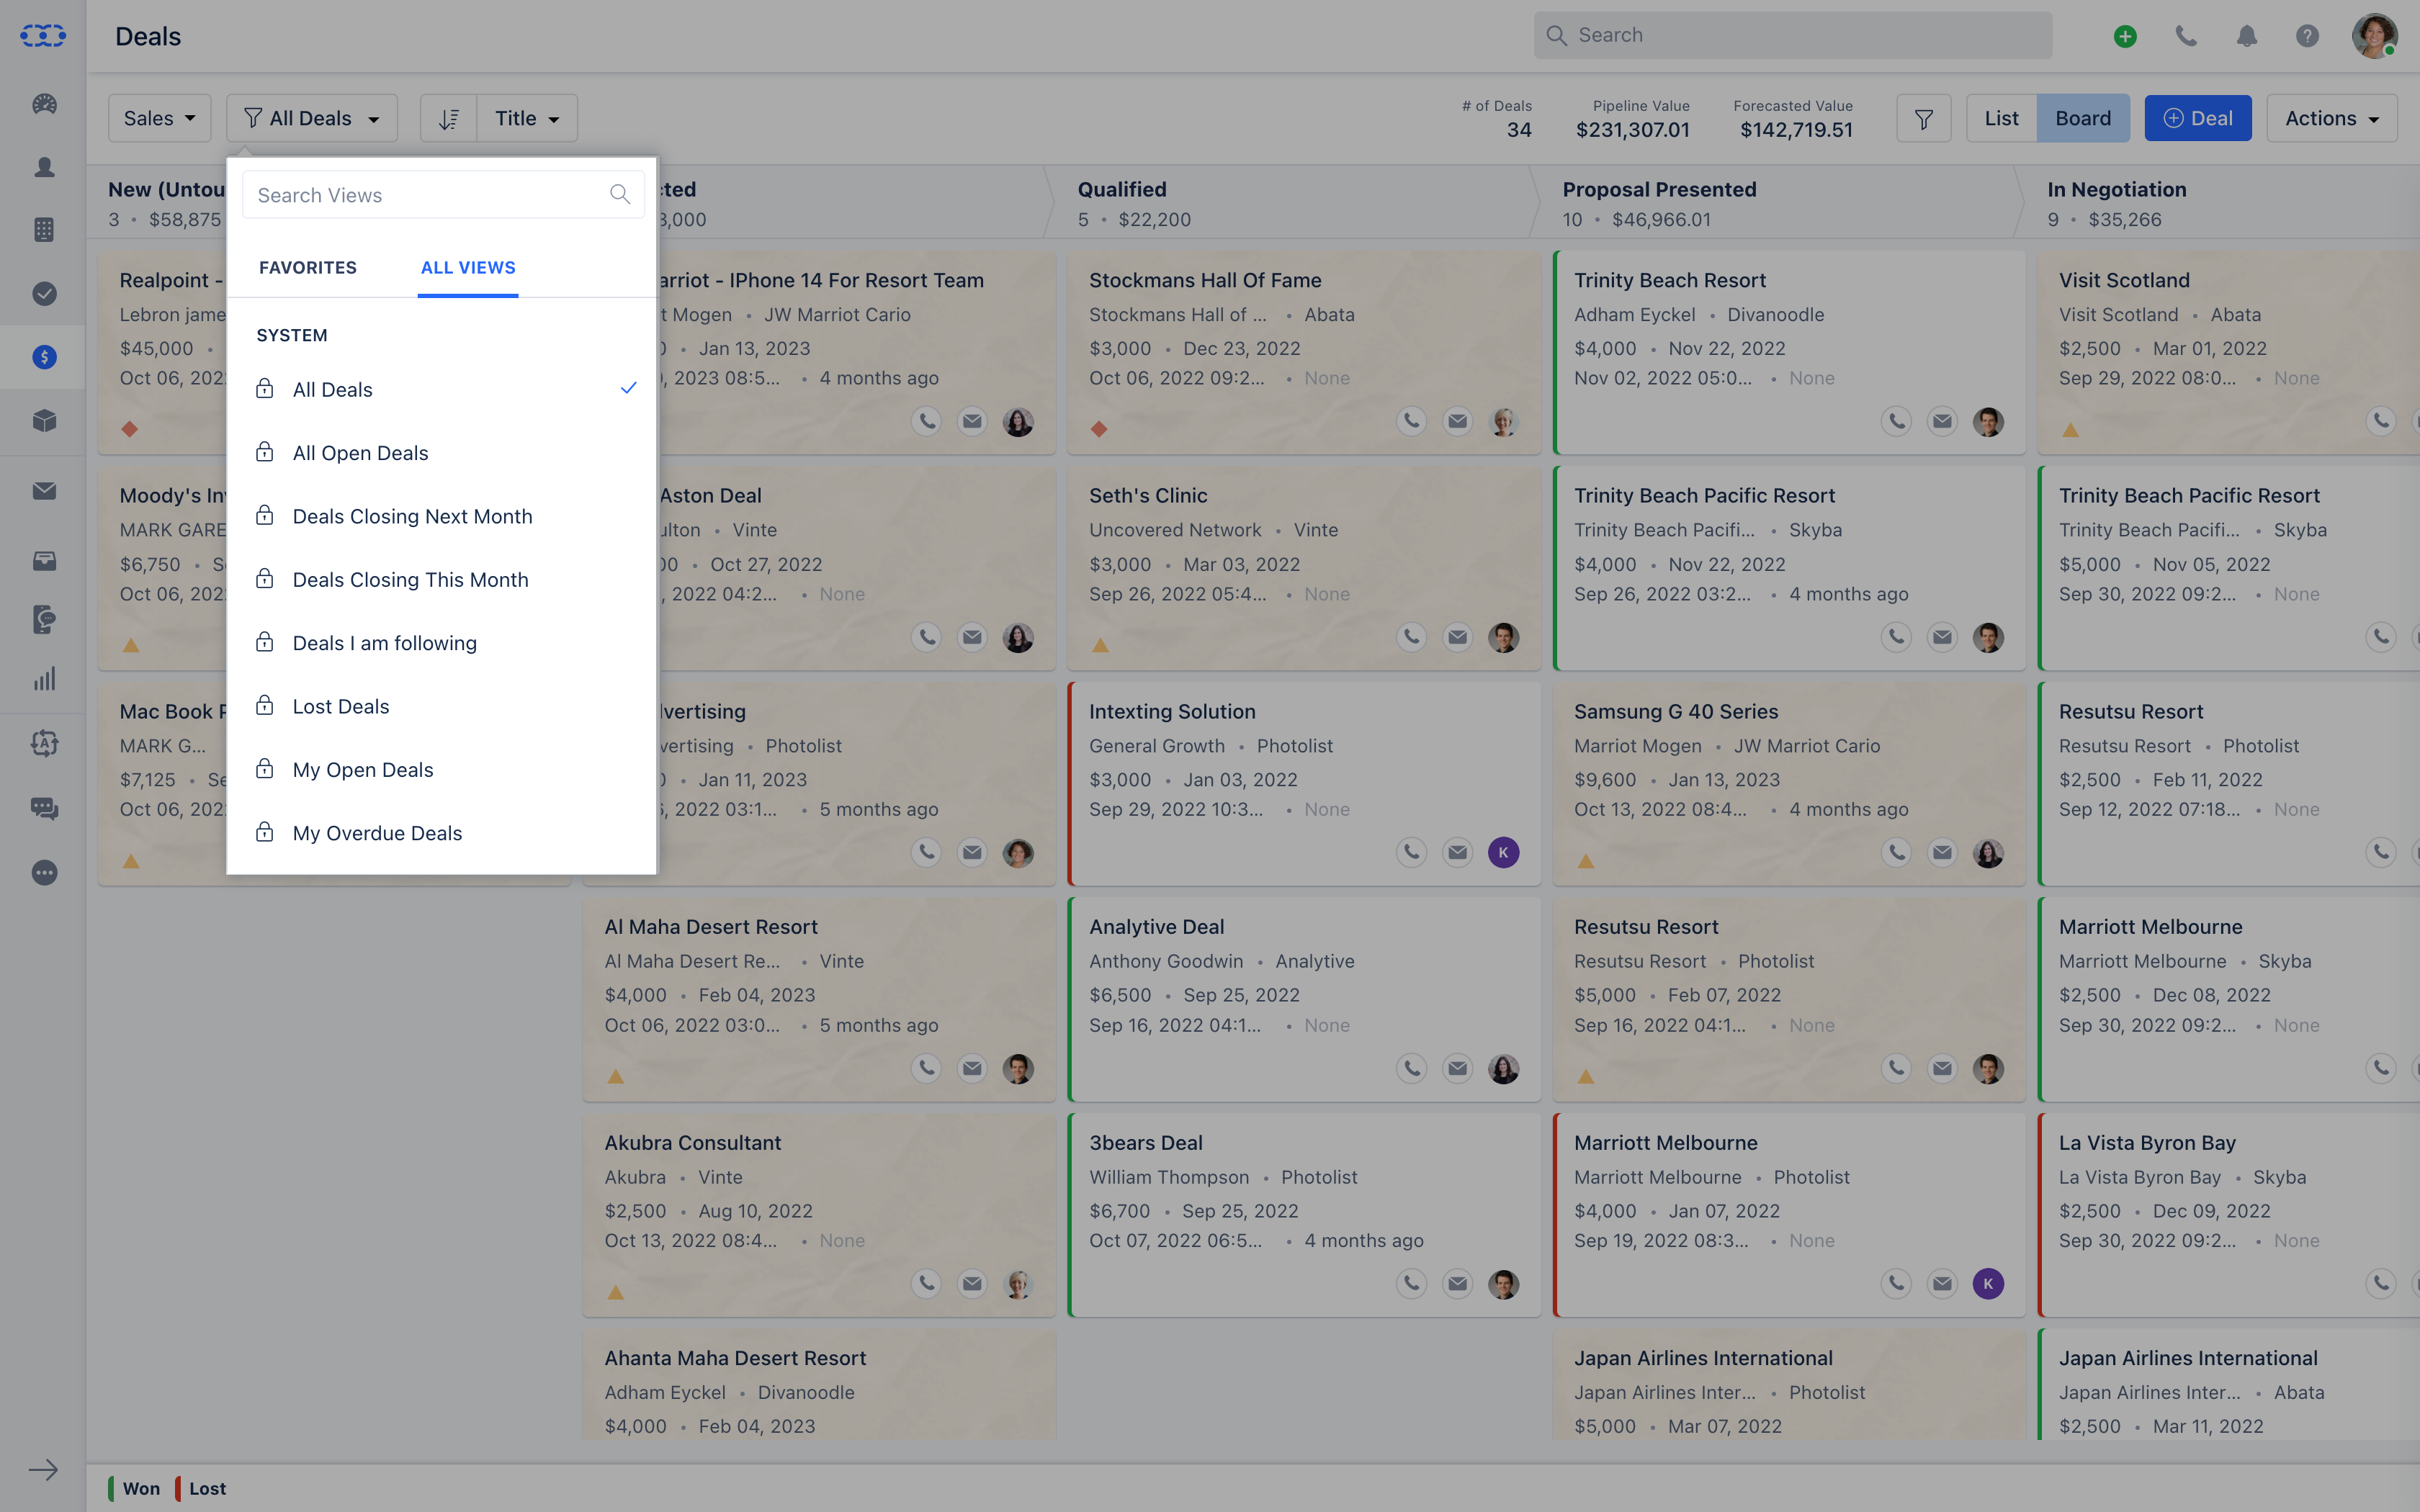The image size is (2420, 1512).
Task: Select the Lost Deals view
Action: click(442, 706)
